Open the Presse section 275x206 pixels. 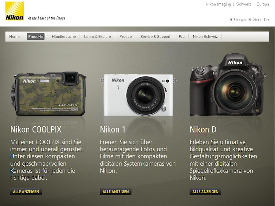125,36
